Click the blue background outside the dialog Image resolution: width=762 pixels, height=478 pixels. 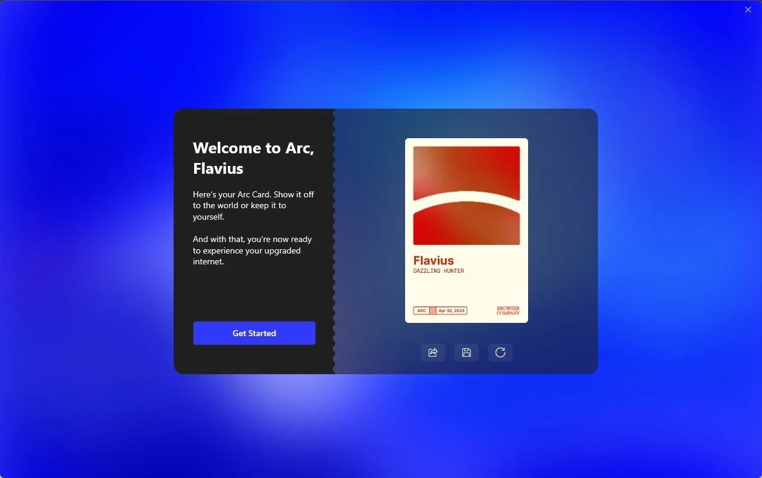[84, 241]
